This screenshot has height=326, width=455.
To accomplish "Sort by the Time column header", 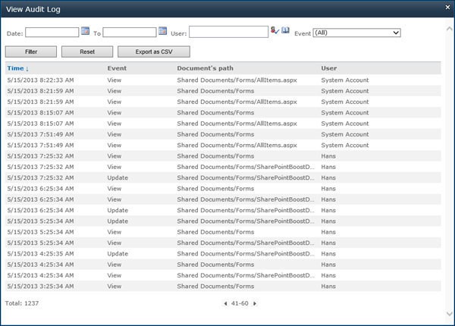I will [x=17, y=68].
